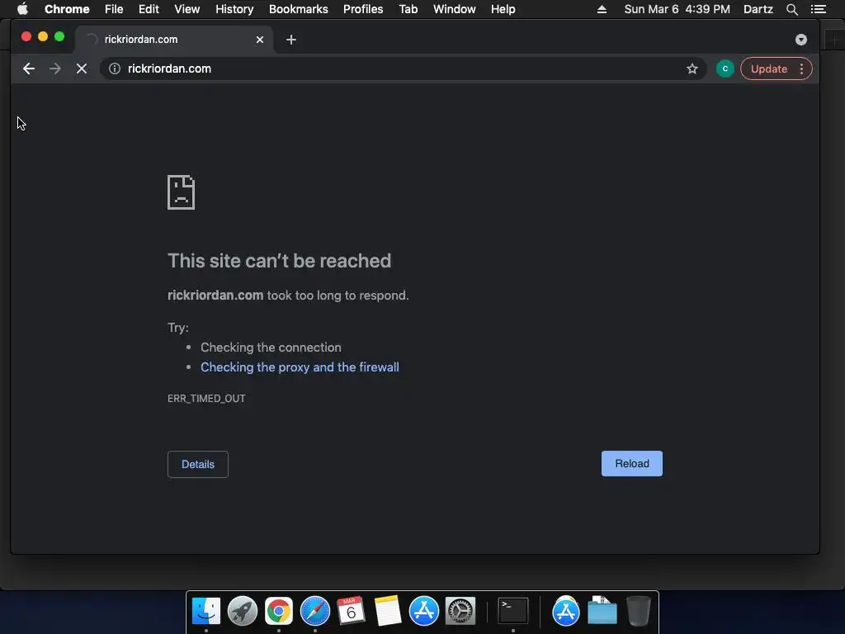Open Checking the proxy and the firewall link

point(300,367)
